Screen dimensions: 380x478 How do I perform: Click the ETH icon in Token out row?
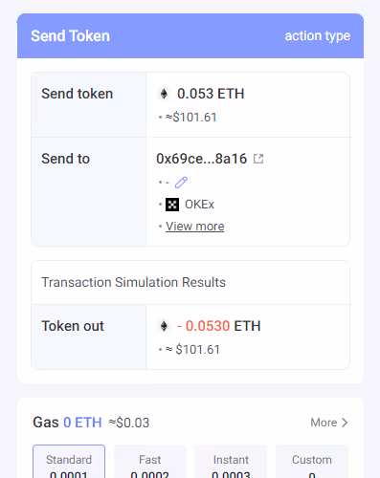tap(164, 326)
